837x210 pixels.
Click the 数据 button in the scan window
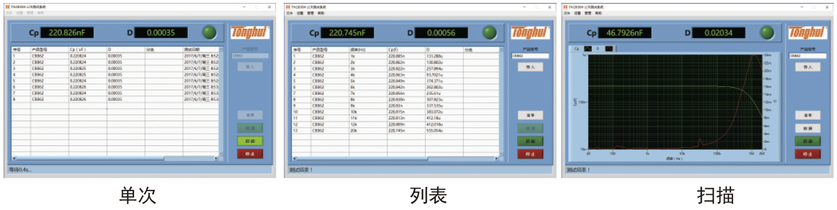[807, 128]
